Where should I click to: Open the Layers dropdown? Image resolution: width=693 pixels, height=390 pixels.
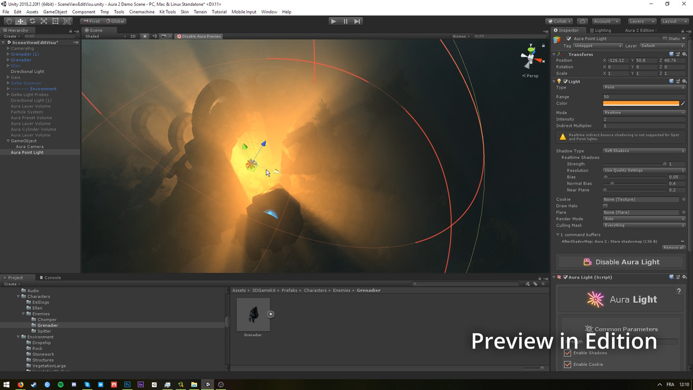[x=642, y=21]
